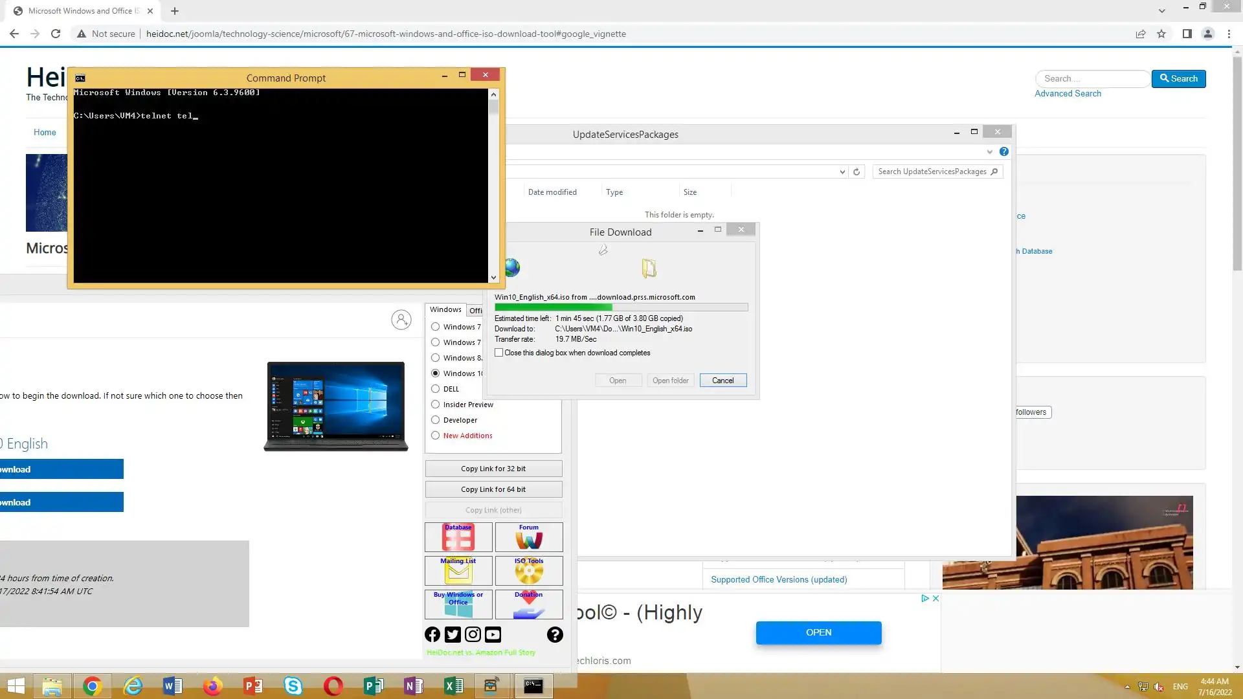This screenshot has height=699, width=1243.
Task: Select the DELL radio option
Action: [x=436, y=389]
